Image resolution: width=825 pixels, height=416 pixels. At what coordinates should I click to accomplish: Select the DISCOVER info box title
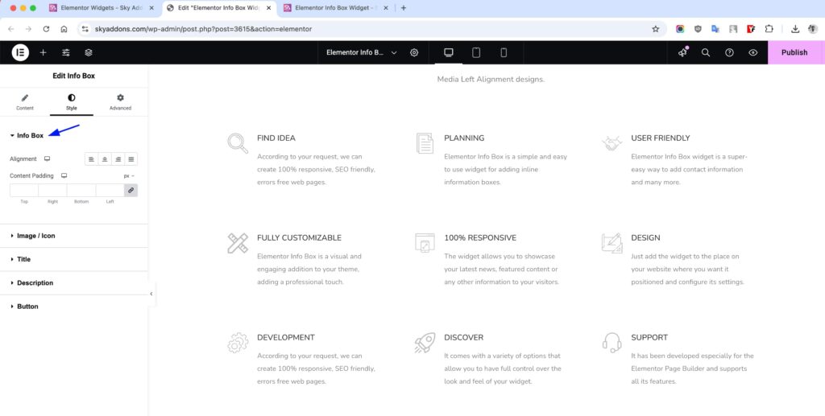click(x=463, y=338)
